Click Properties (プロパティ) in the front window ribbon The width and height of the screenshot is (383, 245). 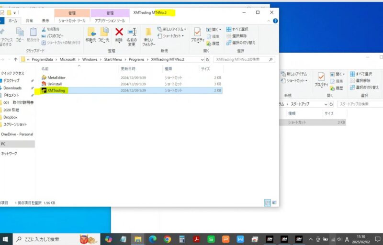point(198,35)
